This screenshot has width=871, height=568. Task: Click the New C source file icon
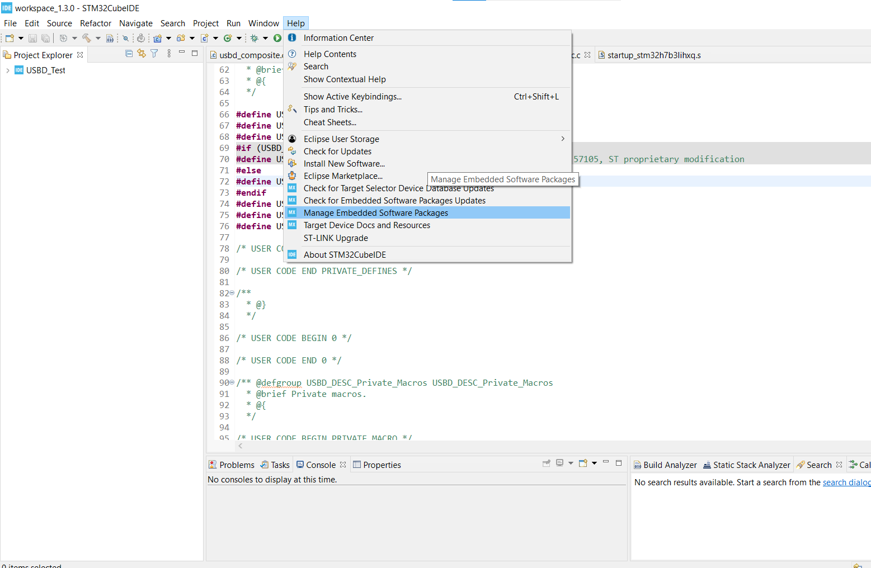pyautogui.click(x=205, y=38)
